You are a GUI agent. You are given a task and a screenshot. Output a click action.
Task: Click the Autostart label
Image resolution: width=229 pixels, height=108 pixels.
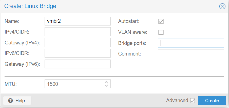click(x=129, y=21)
